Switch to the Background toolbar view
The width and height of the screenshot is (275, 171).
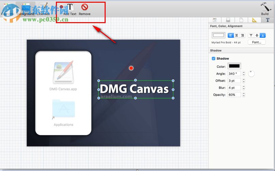point(26,9)
